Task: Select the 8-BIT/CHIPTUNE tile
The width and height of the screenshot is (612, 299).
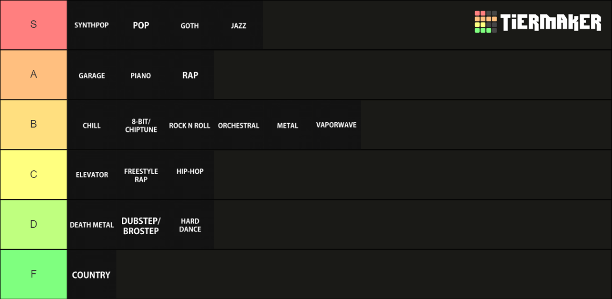Action: [x=141, y=125]
